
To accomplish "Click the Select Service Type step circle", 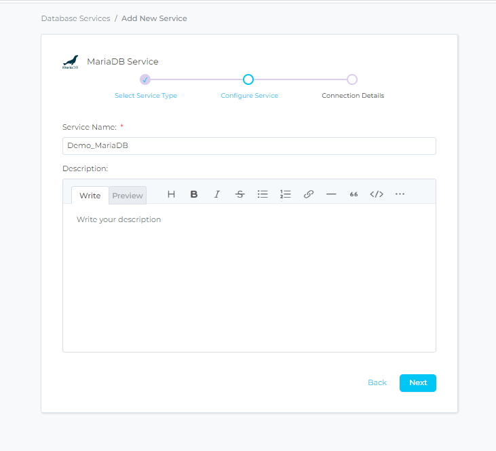I will (145, 79).
